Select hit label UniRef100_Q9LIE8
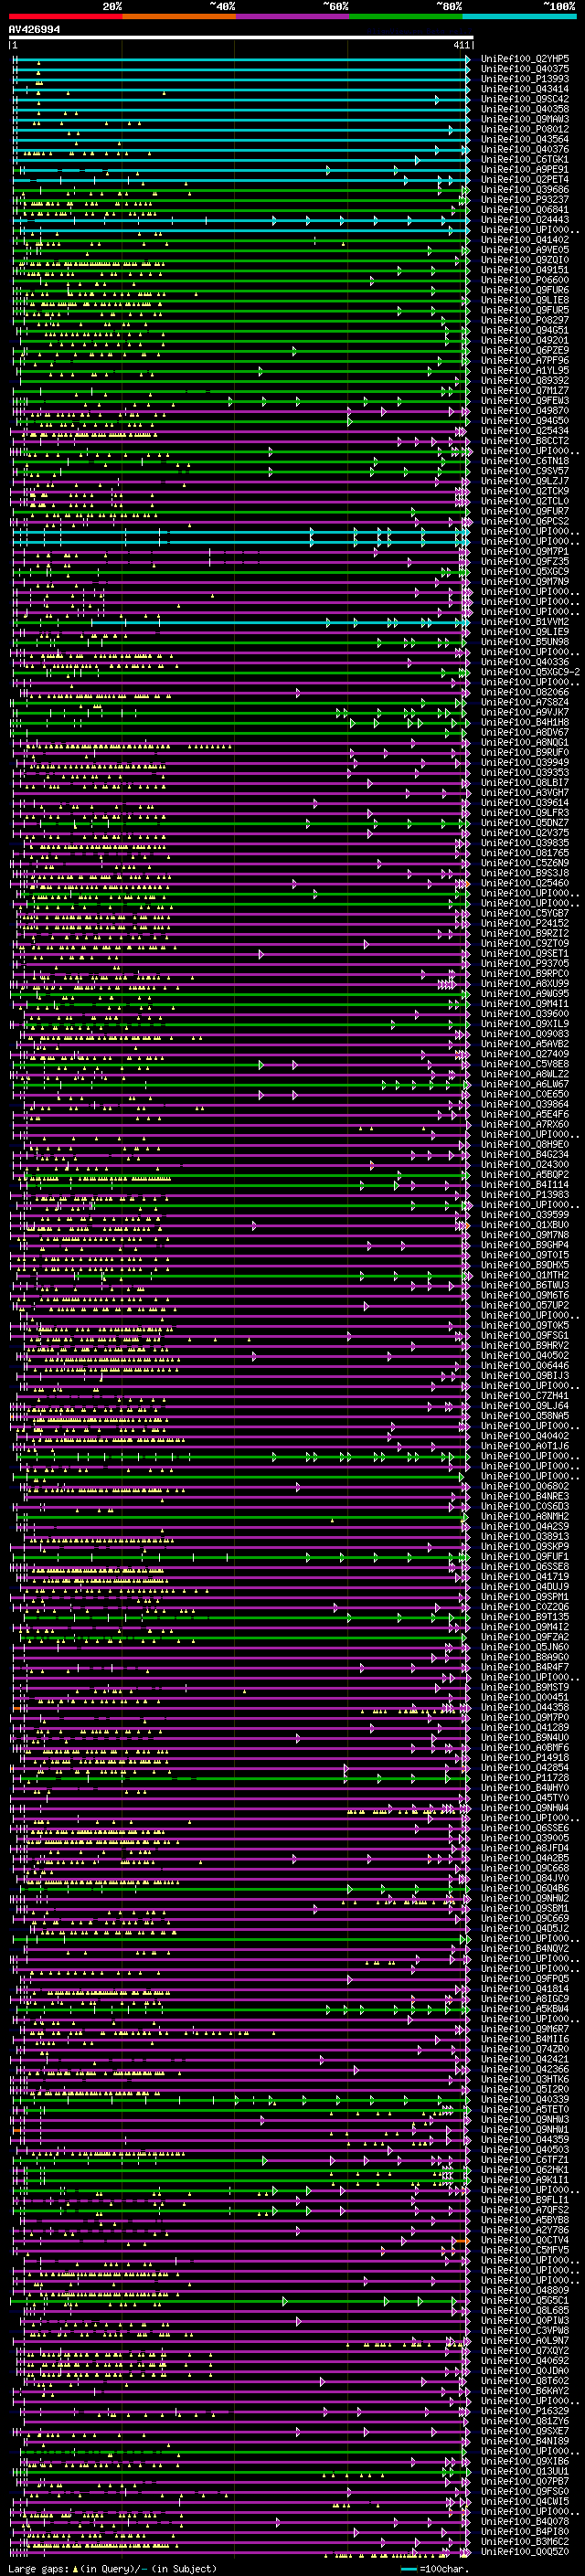The image size is (585, 2576). [525, 300]
